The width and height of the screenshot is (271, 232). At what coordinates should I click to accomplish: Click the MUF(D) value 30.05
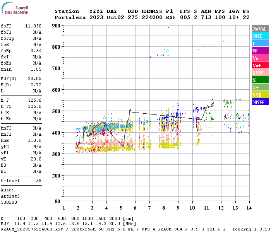click(x=35, y=78)
